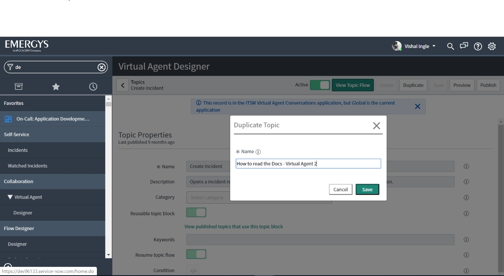Click the navigator scrollbar up arrow
This screenshot has height=276, width=504.
click(x=109, y=98)
